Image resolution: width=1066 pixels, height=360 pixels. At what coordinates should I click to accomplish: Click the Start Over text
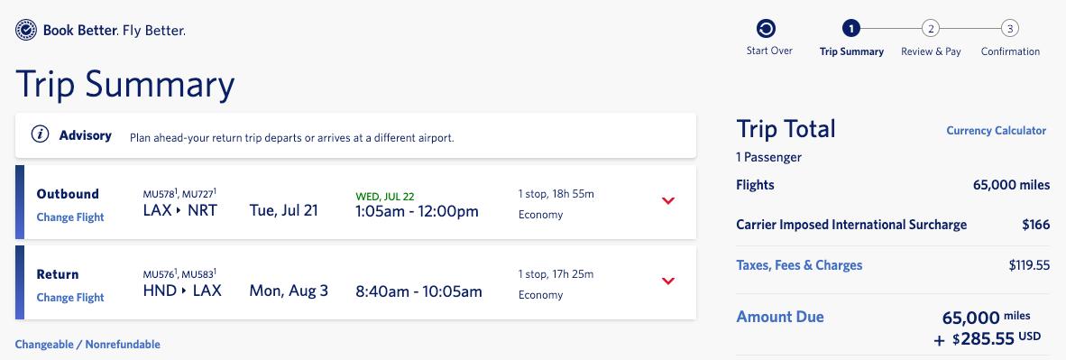[769, 51]
